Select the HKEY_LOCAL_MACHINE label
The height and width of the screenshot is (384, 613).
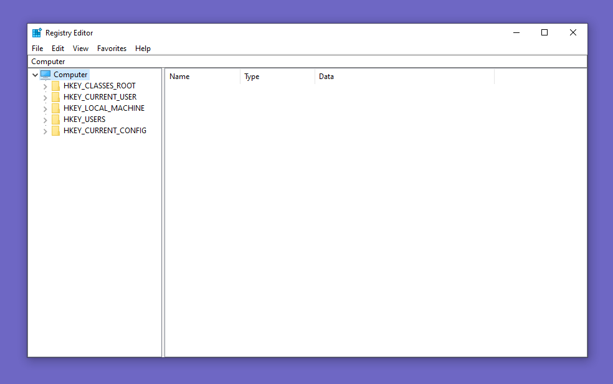104,108
